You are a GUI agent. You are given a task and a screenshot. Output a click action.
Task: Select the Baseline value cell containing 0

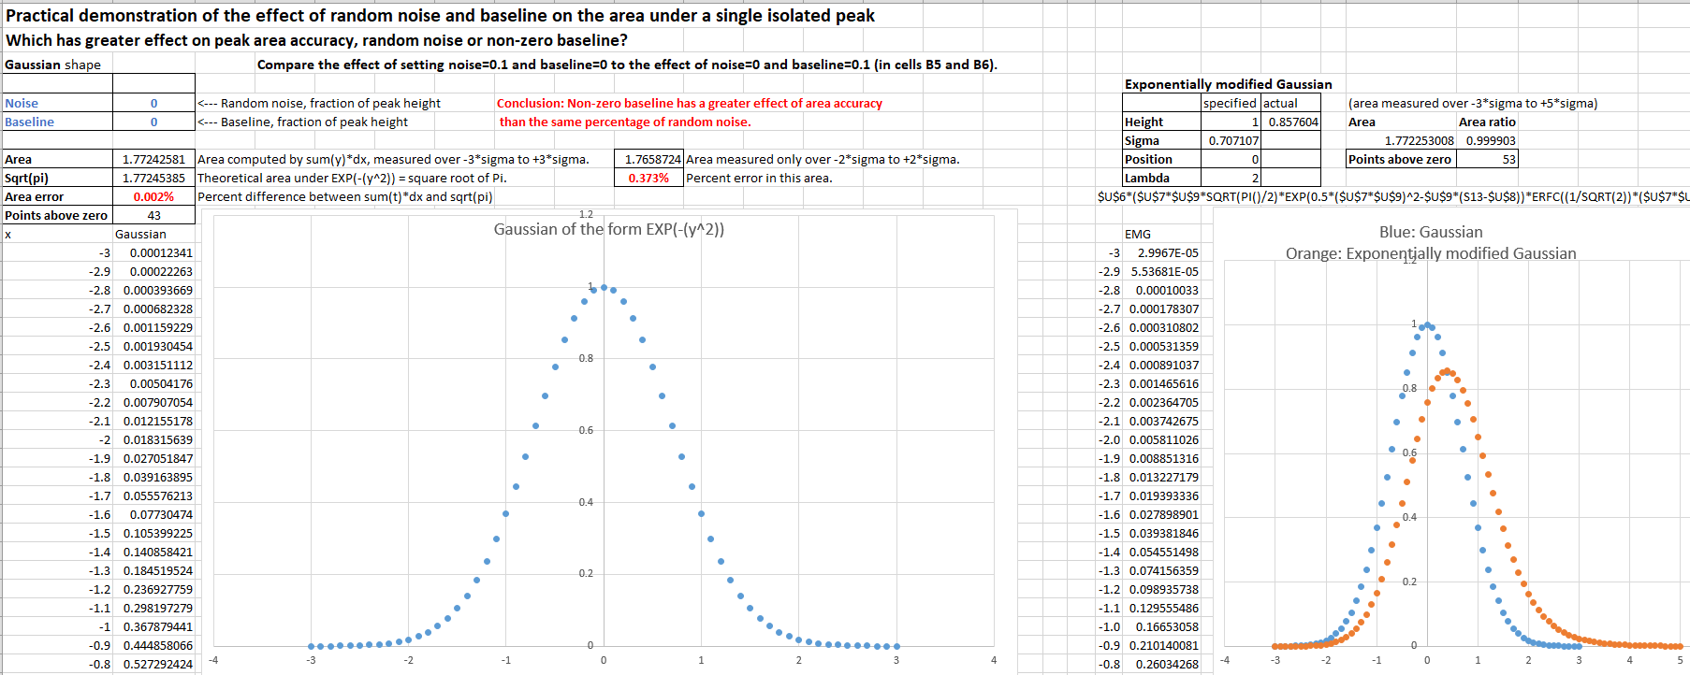click(x=153, y=122)
